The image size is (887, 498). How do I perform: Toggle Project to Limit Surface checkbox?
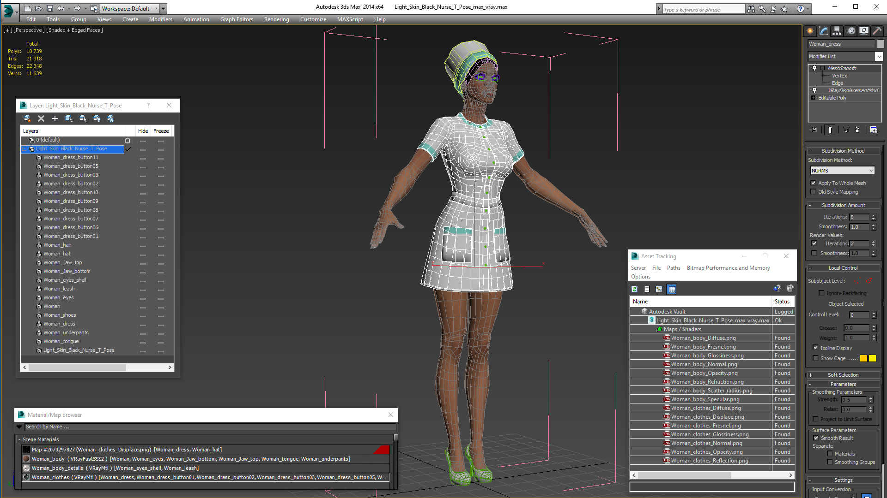(815, 419)
